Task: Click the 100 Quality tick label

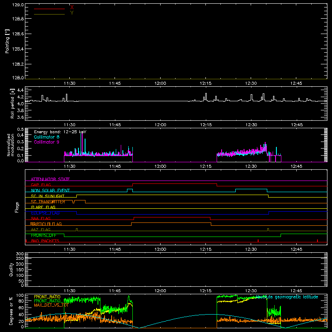Action: click(20, 275)
